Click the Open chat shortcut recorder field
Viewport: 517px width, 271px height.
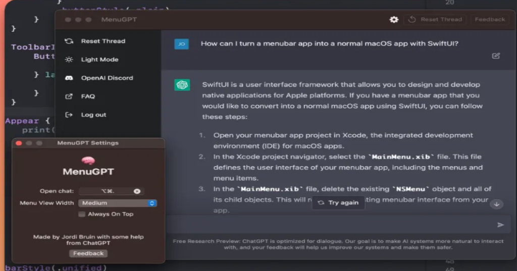[111, 191]
